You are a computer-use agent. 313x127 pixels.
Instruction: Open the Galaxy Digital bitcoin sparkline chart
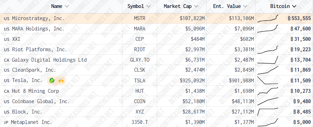click(268, 60)
